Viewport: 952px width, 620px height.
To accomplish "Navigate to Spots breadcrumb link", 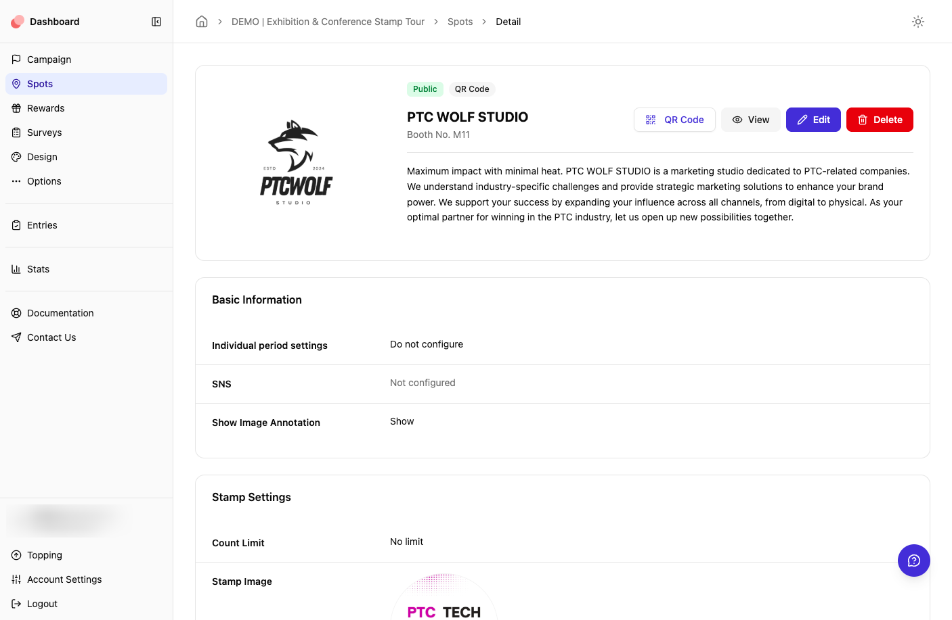I will click(460, 22).
